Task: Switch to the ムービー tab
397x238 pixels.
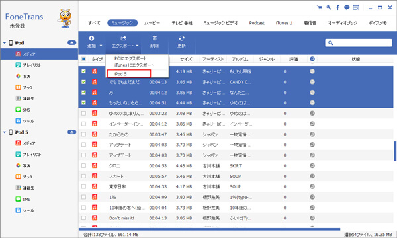Action: [x=152, y=23]
